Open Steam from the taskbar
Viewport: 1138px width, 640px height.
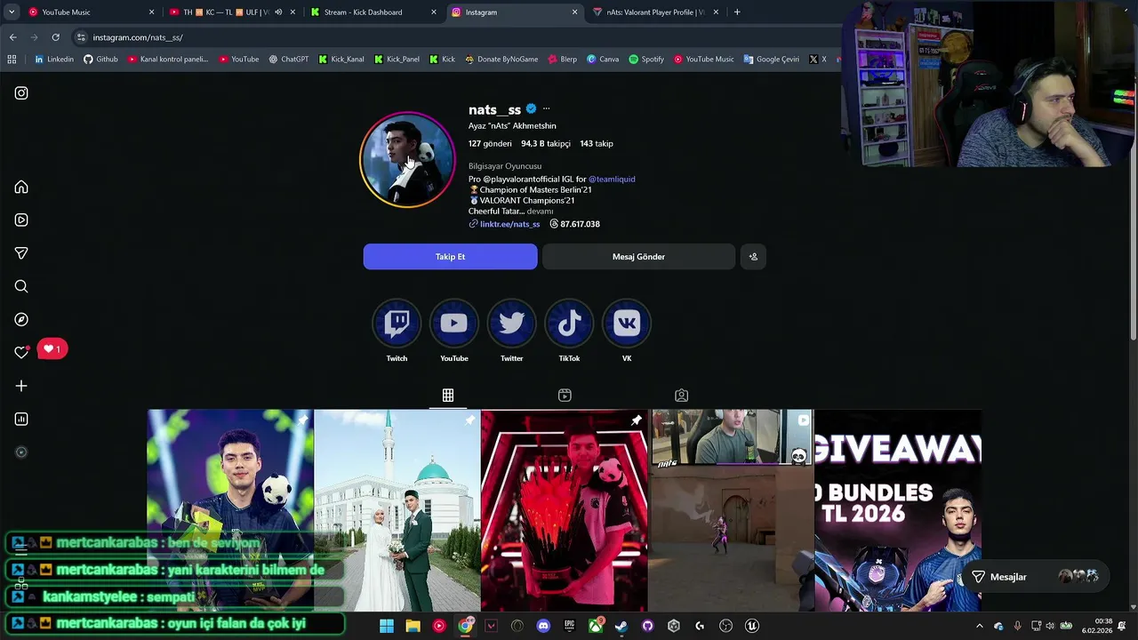point(621,626)
